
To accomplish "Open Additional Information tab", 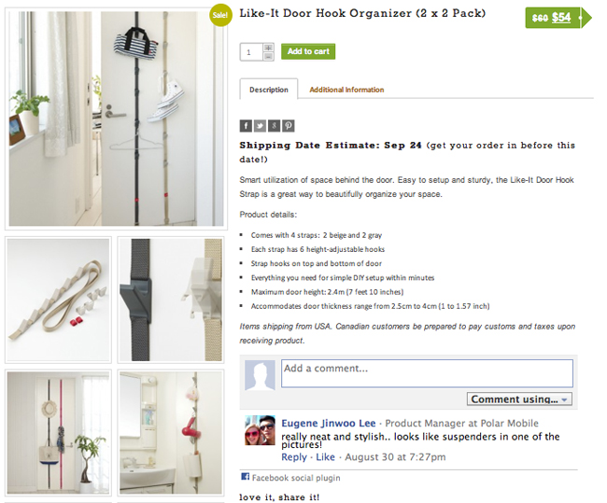I will click(346, 90).
